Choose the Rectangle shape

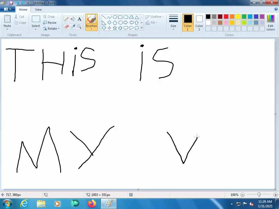(x=120, y=17)
